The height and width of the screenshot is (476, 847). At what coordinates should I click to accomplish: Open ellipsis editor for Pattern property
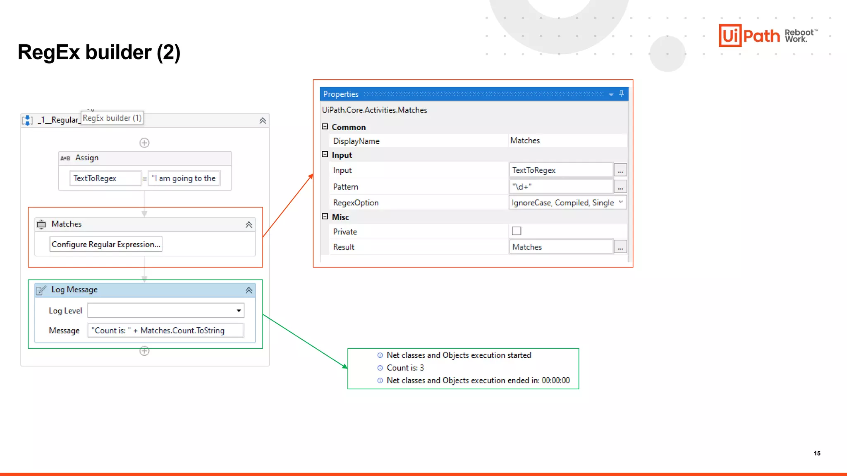(x=620, y=187)
